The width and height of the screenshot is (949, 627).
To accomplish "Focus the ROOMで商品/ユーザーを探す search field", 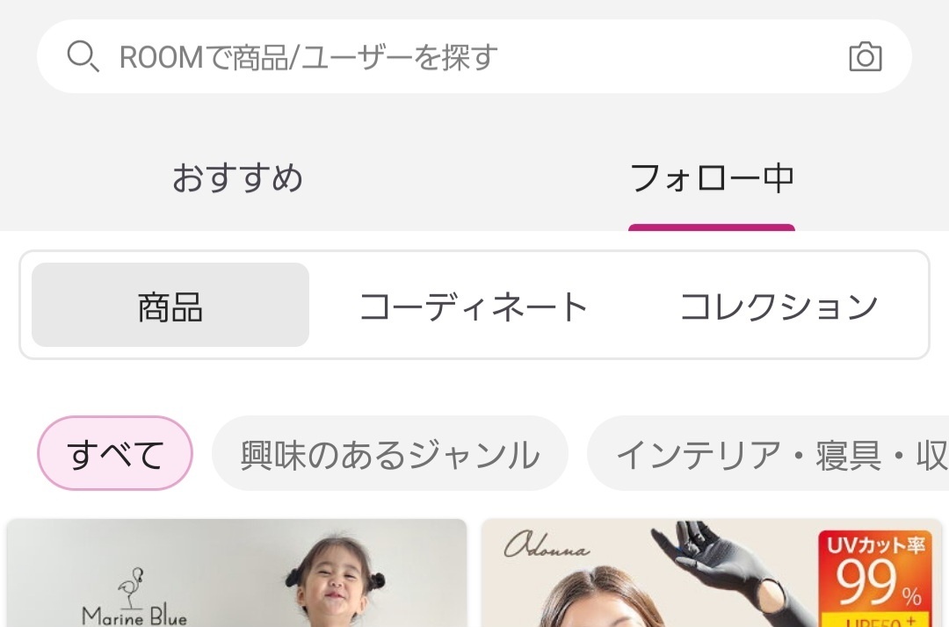I will (474, 56).
